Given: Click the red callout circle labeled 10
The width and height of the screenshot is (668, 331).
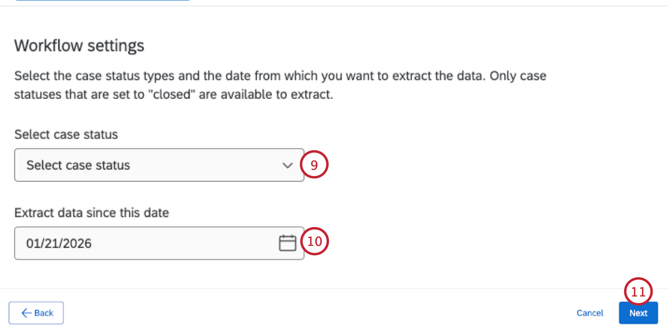Looking at the screenshot, I should click(x=315, y=242).
